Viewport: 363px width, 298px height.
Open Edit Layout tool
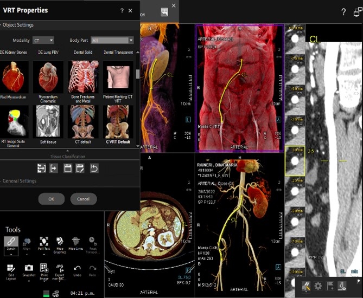tap(11, 273)
